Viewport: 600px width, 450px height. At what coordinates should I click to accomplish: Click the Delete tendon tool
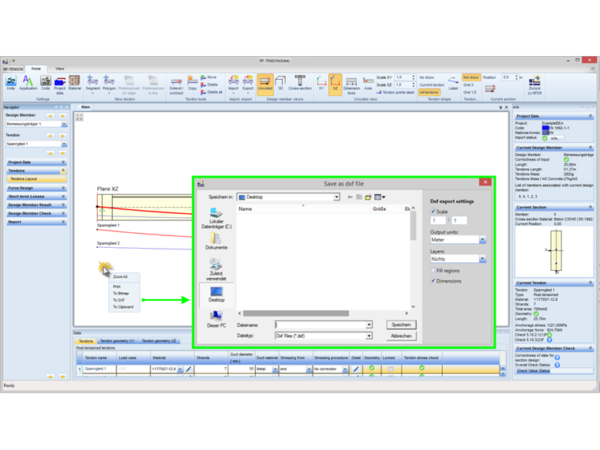pos(209,84)
